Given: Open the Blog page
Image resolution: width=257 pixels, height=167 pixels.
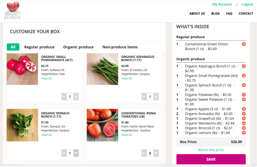Looking at the screenshot, I should pos(215,14).
